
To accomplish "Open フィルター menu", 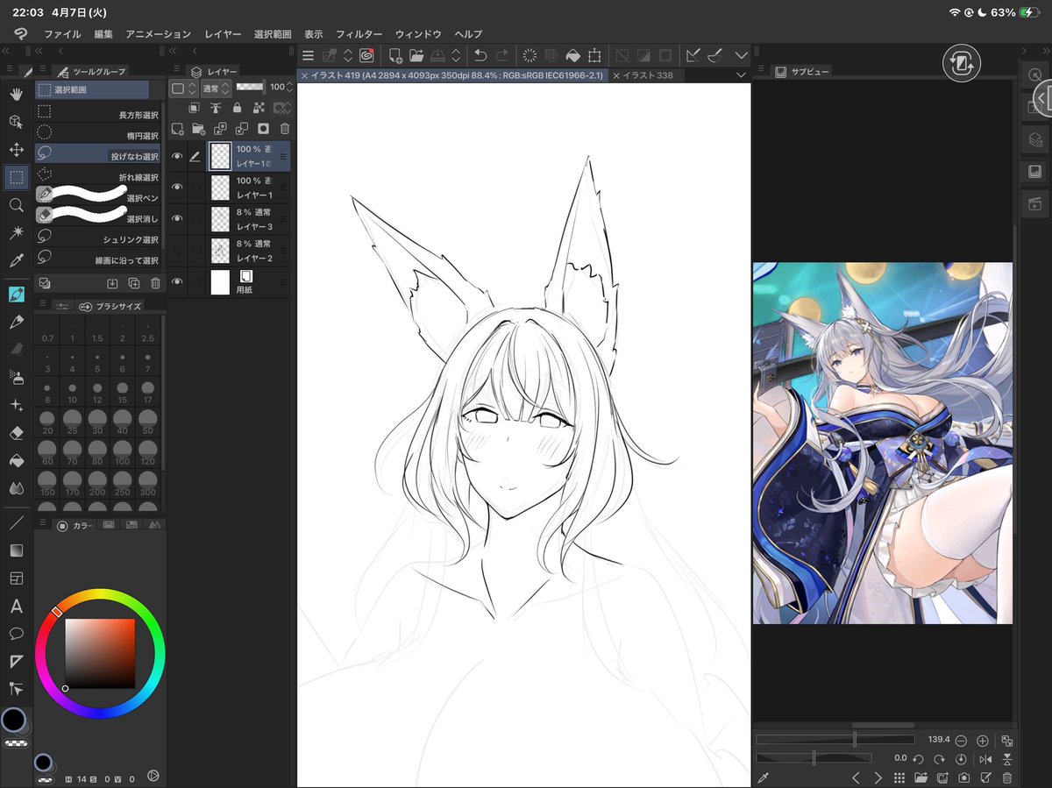I will click(359, 33).
